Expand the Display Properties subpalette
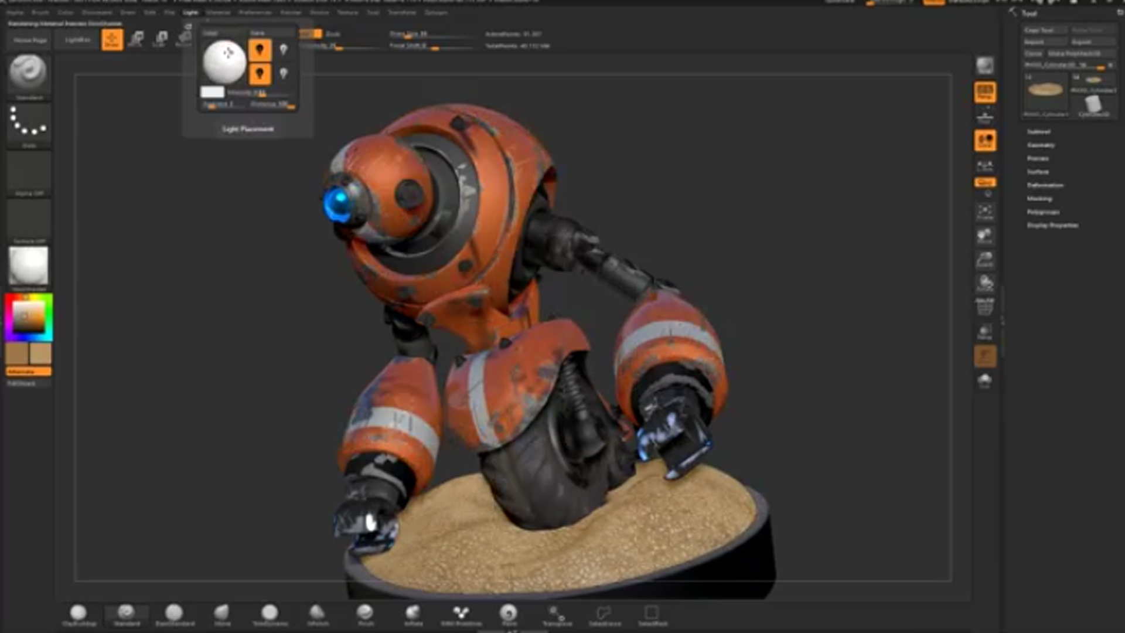Screen dimensions: 1125x633 [x=1052, y=225]
